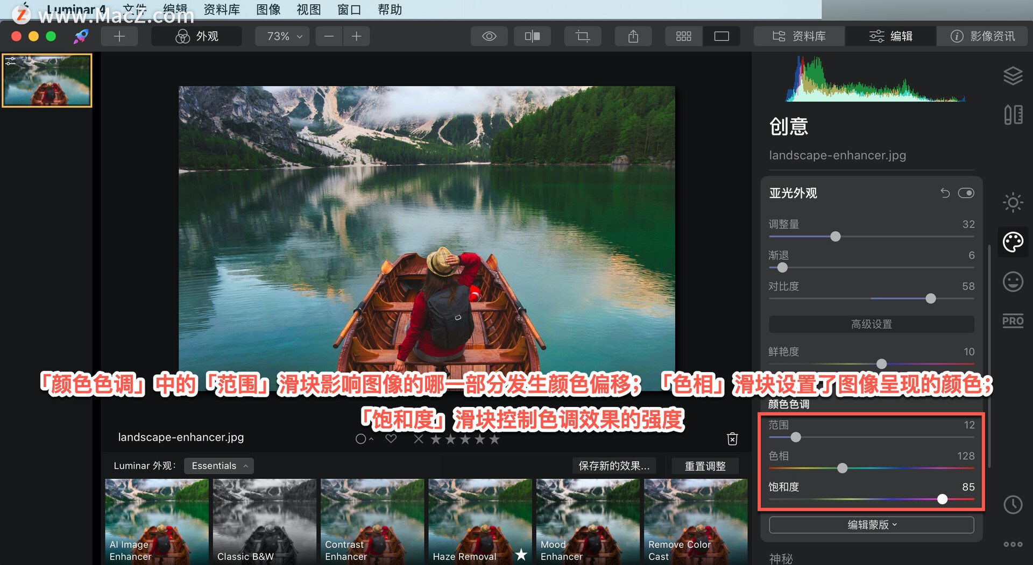Open the 帮助 menu

coord(390,9)
